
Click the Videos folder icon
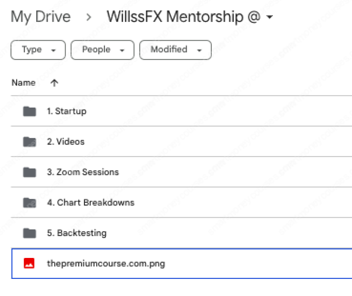[30, 142]
